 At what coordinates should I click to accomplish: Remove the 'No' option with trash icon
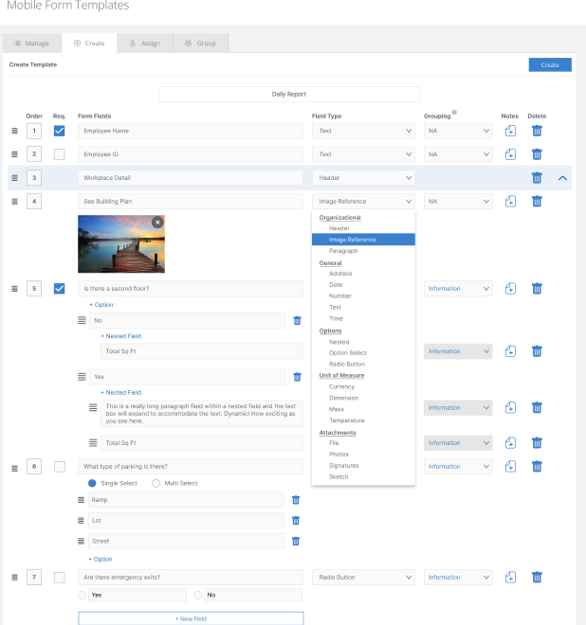click(x=297, y=320)
